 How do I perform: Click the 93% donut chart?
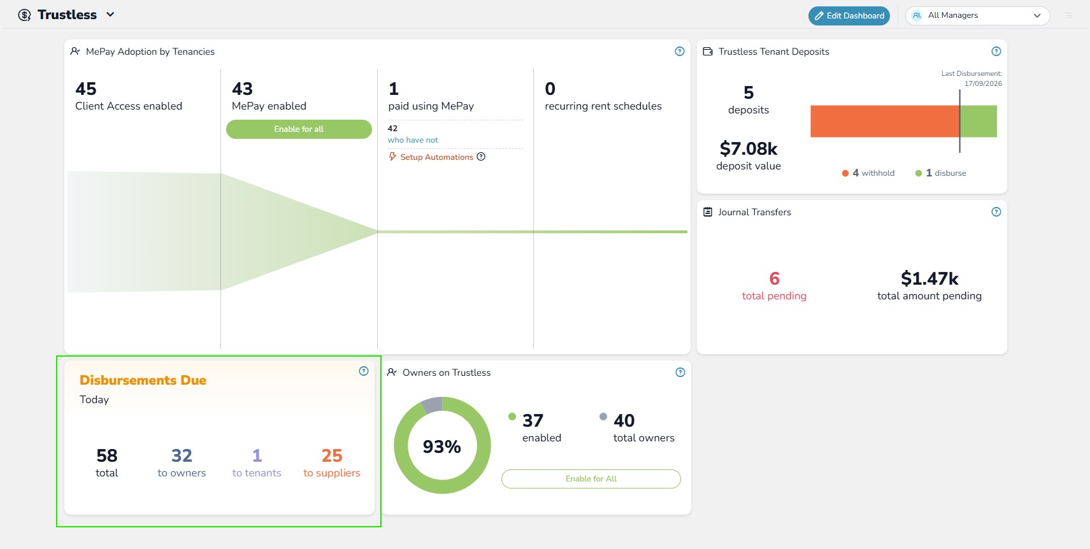click(442, 446)
